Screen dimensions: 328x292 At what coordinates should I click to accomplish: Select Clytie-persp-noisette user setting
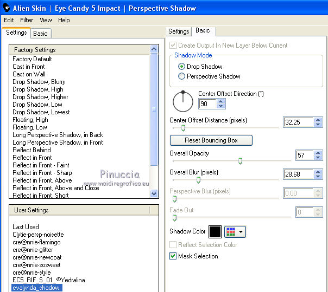click(x=38, y=235)
